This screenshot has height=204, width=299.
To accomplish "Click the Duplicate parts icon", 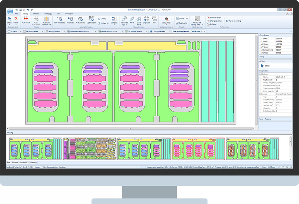I will tap(147, 19).
